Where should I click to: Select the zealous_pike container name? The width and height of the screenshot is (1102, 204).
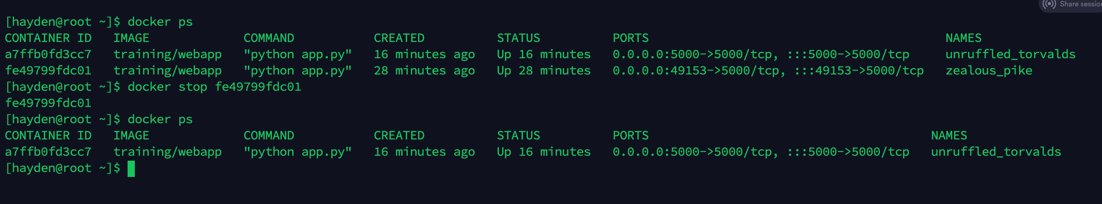tap(988, 70)
